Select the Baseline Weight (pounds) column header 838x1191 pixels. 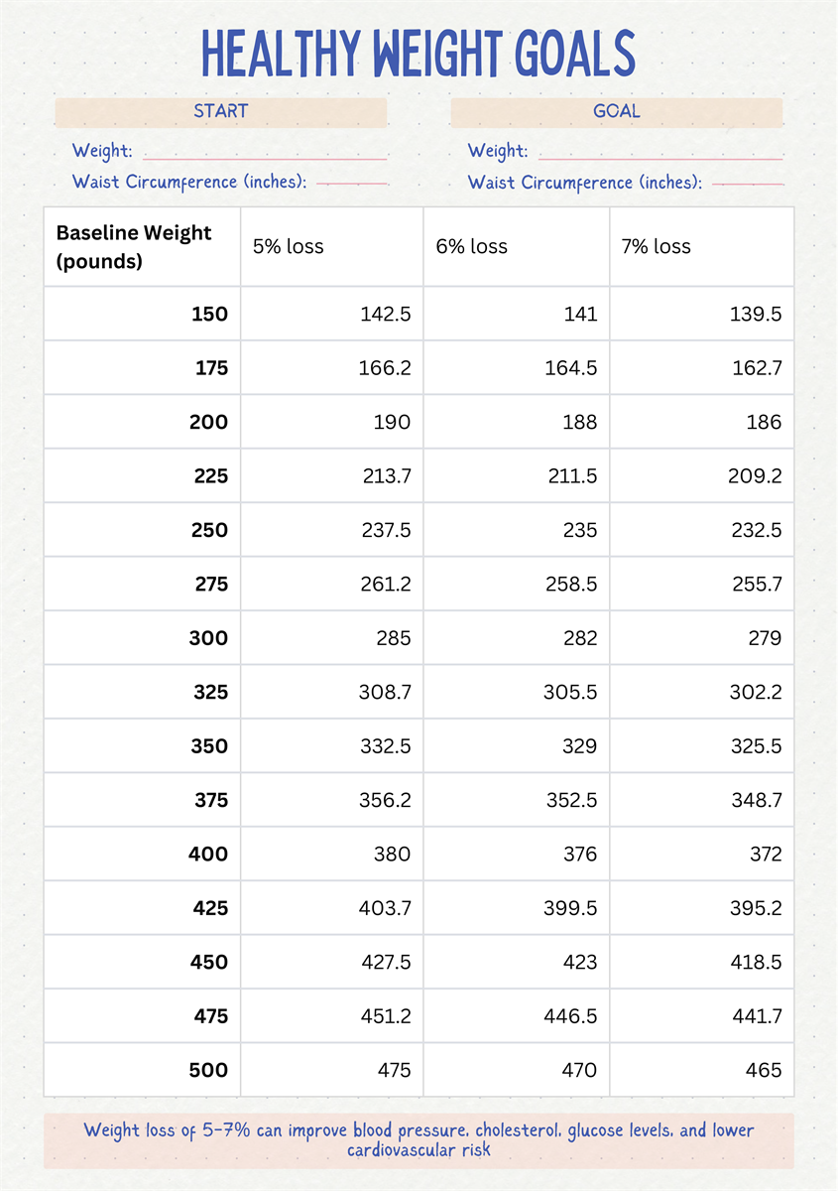134,247
